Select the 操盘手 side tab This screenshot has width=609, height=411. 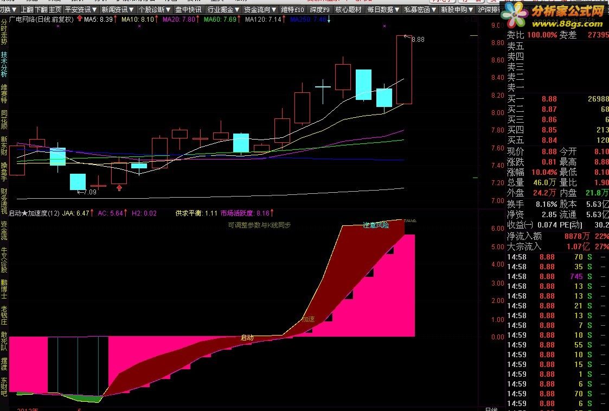coord(4,172)
